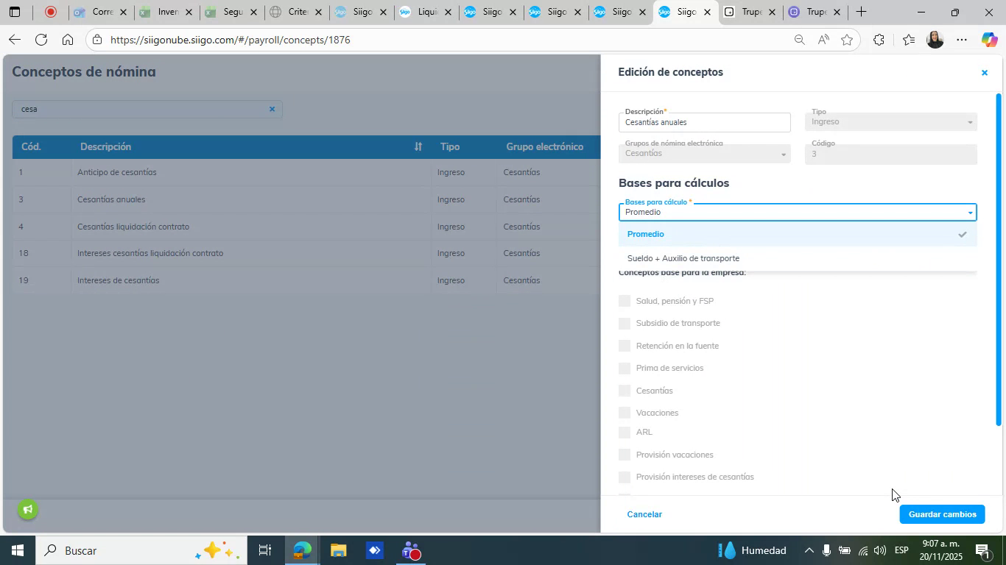The width and height of the screenshot is (1006, 565).
Task: Check the Salud, pensión y FSP box
Action: tap(625, 301)
